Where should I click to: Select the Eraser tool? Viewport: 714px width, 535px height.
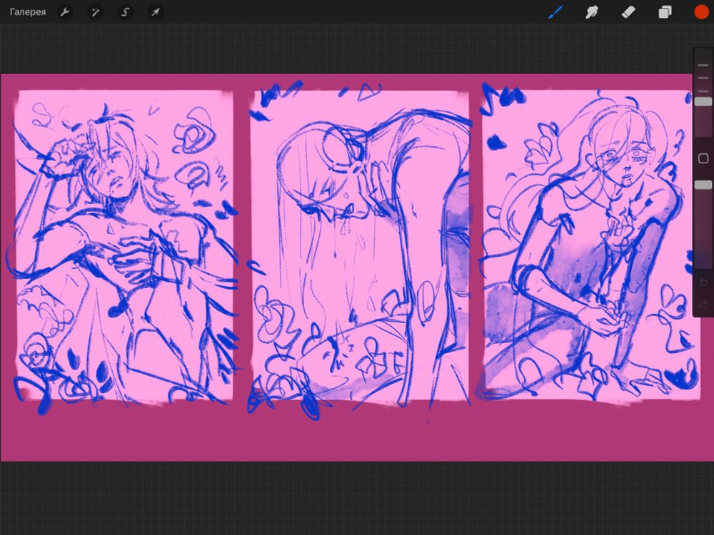point(628,12)
